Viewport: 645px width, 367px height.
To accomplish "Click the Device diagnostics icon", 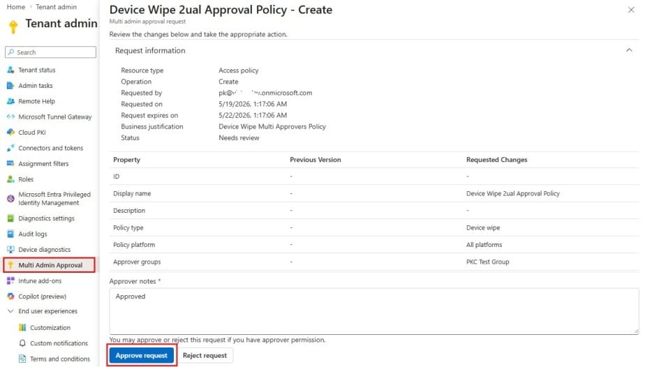I will (x=10, y=250).
